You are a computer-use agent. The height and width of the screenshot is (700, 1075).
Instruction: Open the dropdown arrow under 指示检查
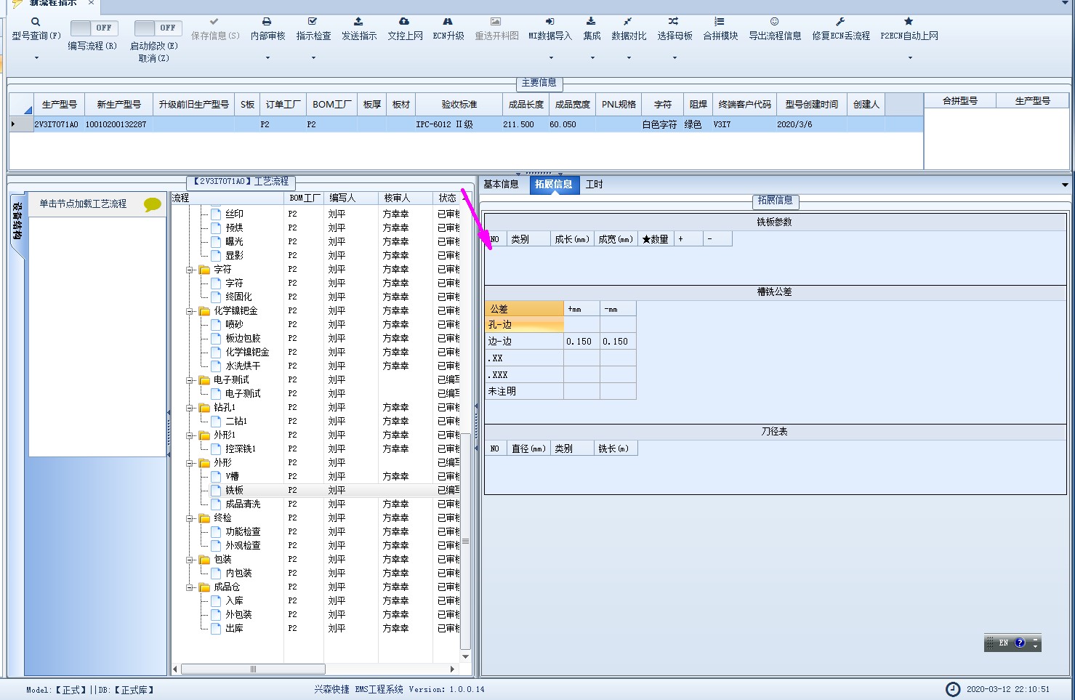[x=313, y=58]
